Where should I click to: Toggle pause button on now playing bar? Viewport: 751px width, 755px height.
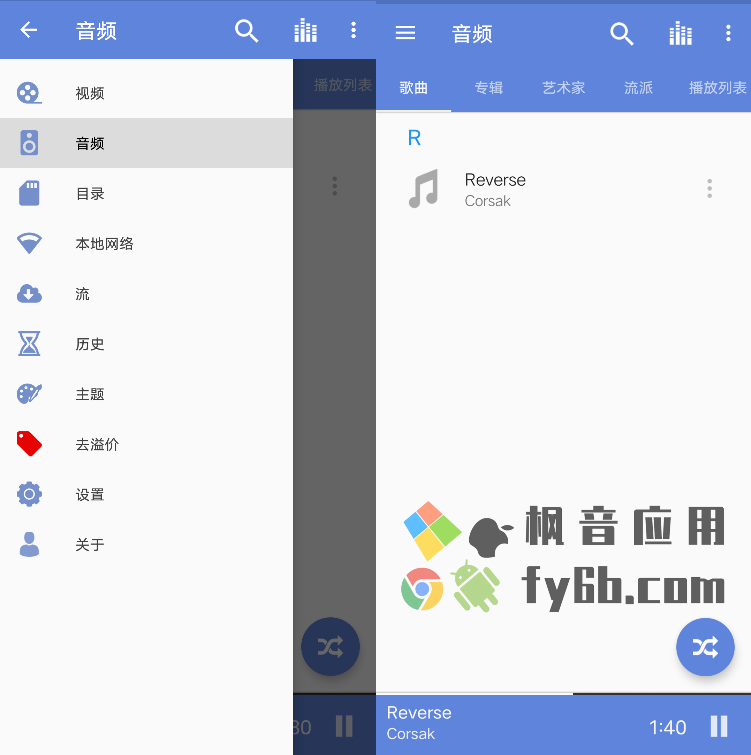point(721,727)
